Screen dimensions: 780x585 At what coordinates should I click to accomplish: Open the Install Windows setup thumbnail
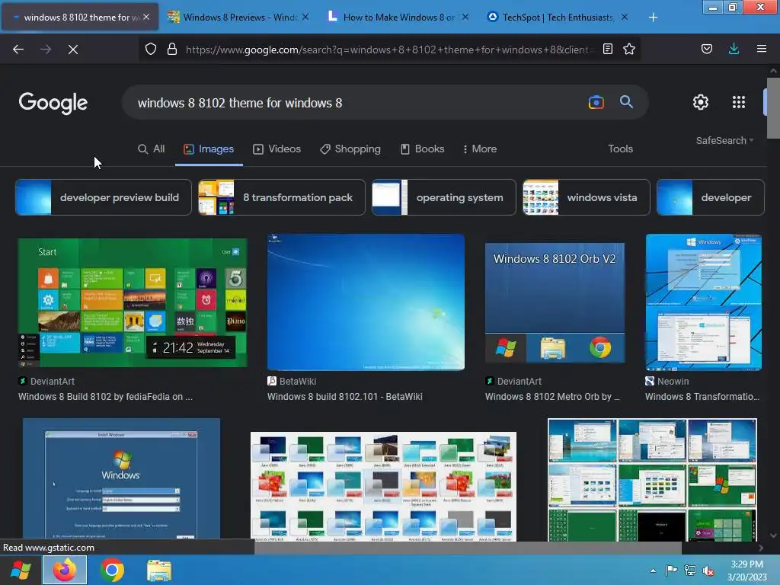click(121, 480)
